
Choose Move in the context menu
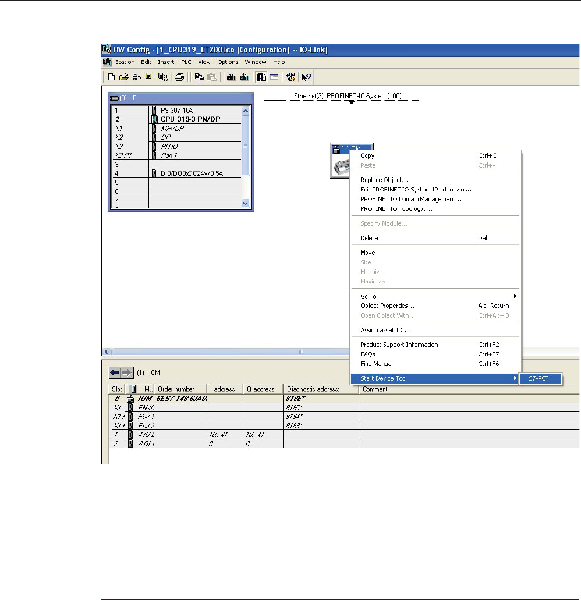click(435, 253)
